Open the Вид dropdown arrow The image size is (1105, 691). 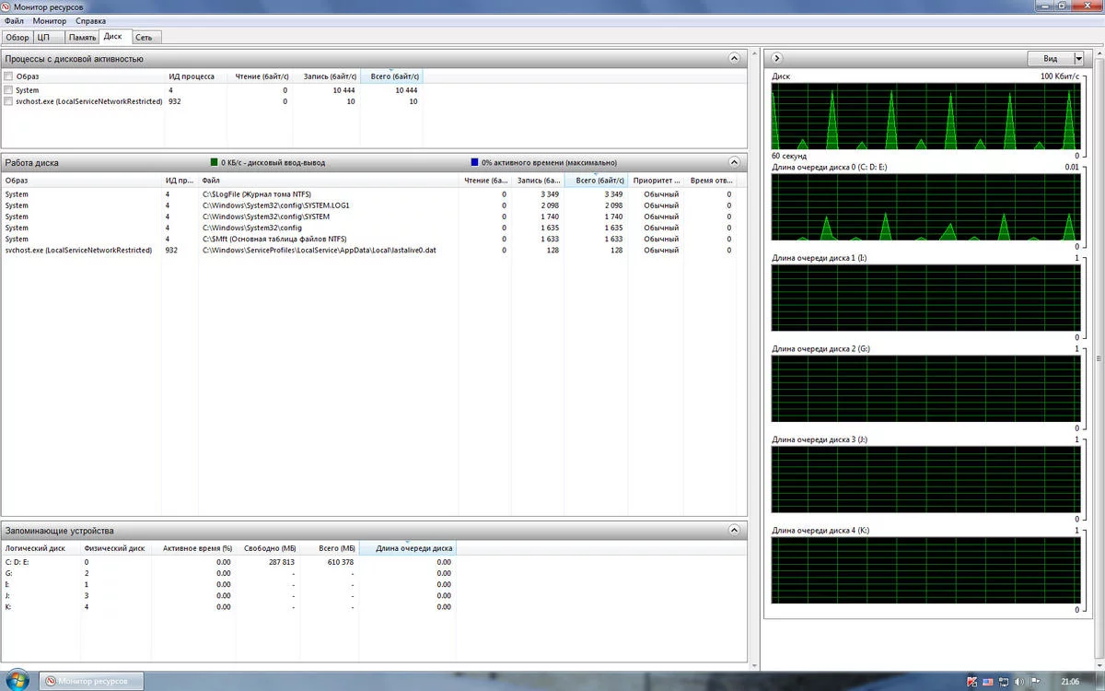tap(1078, 58)
